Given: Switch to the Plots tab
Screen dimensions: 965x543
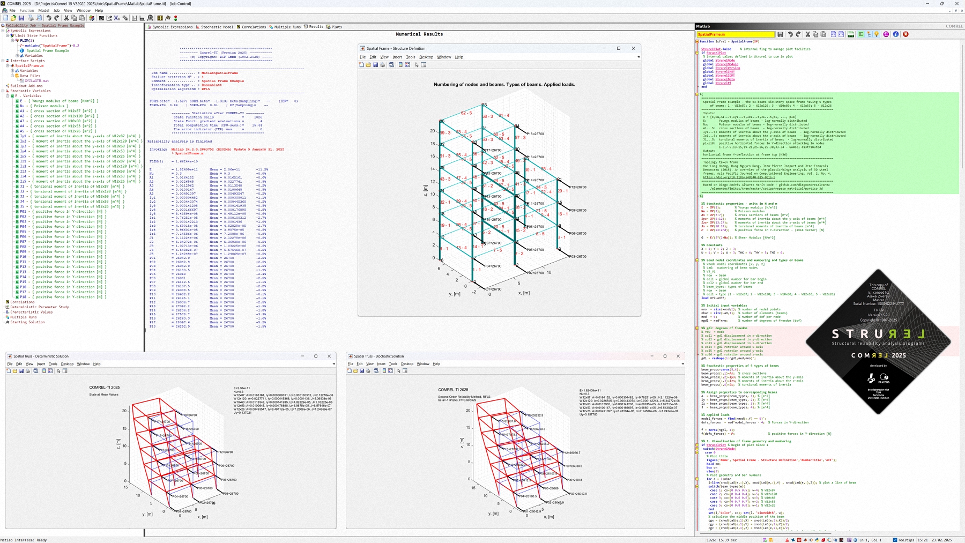Looking at the screenshot, I should click(x=334, y=27).
